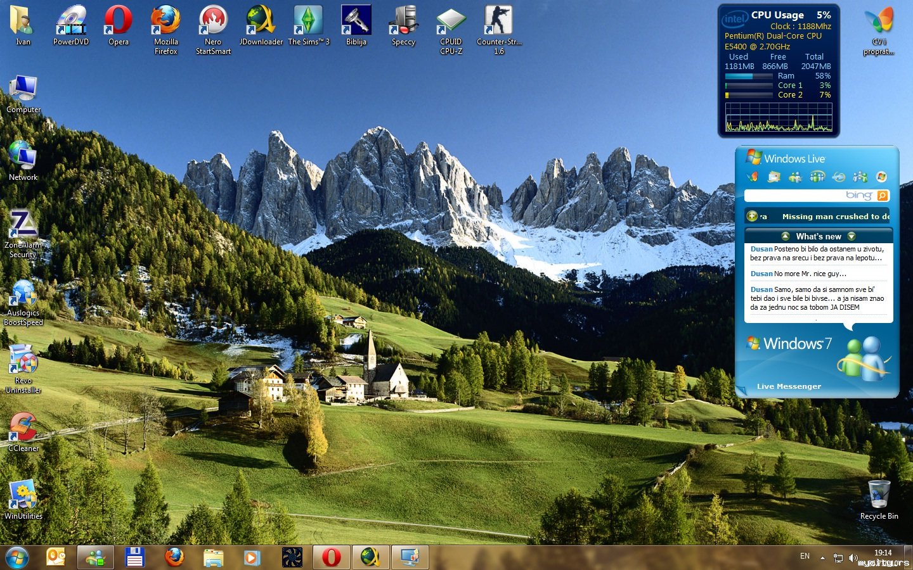Click the Intel logo on CPU gadget

735,19
